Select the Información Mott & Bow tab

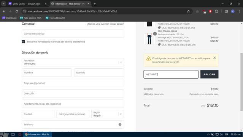(70, 4)
